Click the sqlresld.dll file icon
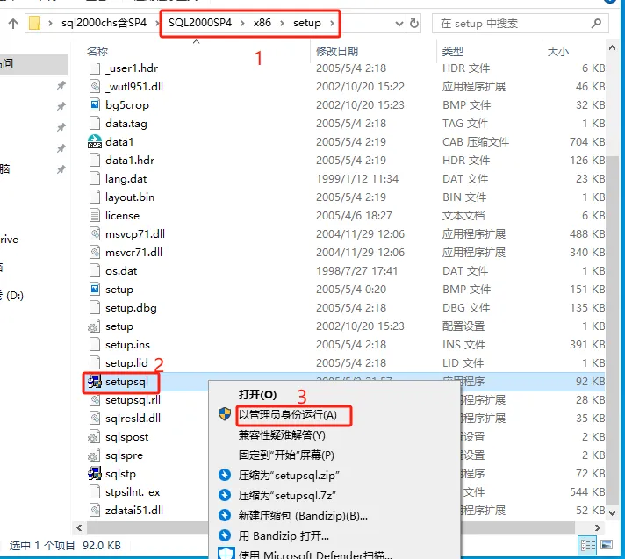625x559 pixels. 95,419
